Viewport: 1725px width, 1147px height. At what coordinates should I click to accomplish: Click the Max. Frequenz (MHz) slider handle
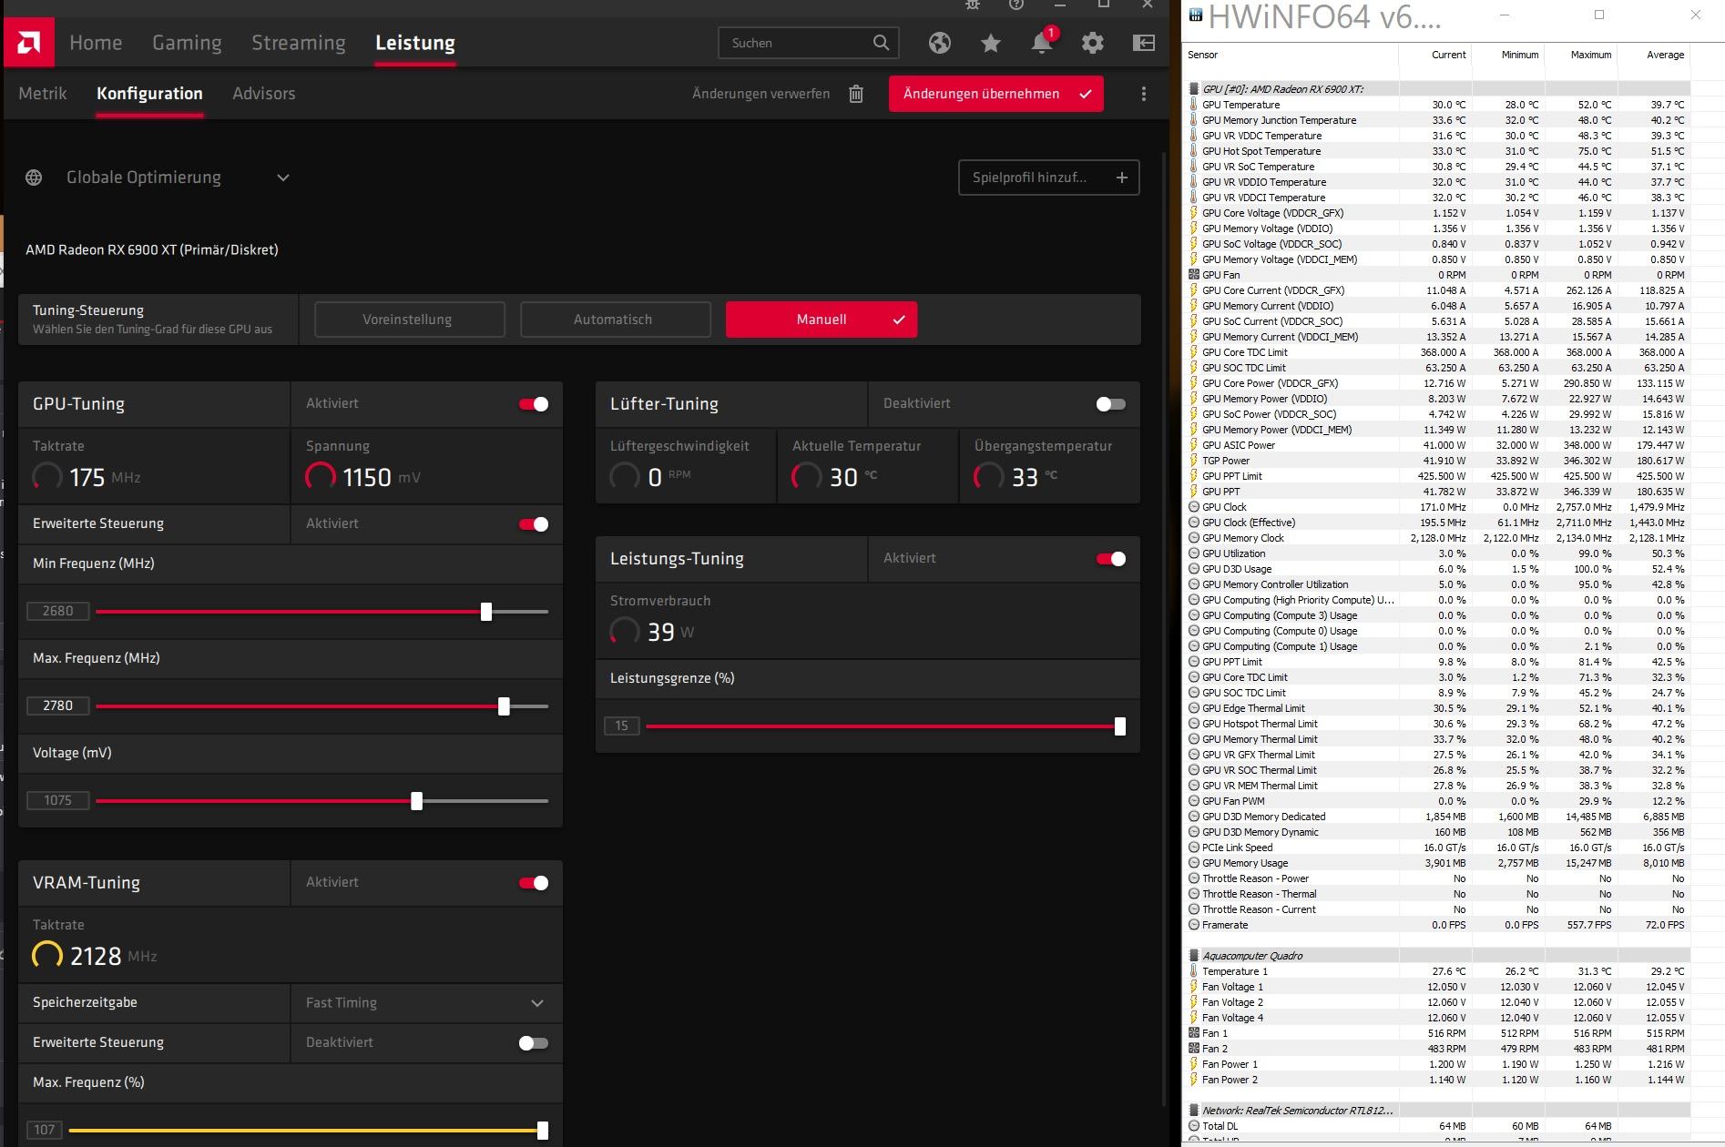tap(505, 706)
